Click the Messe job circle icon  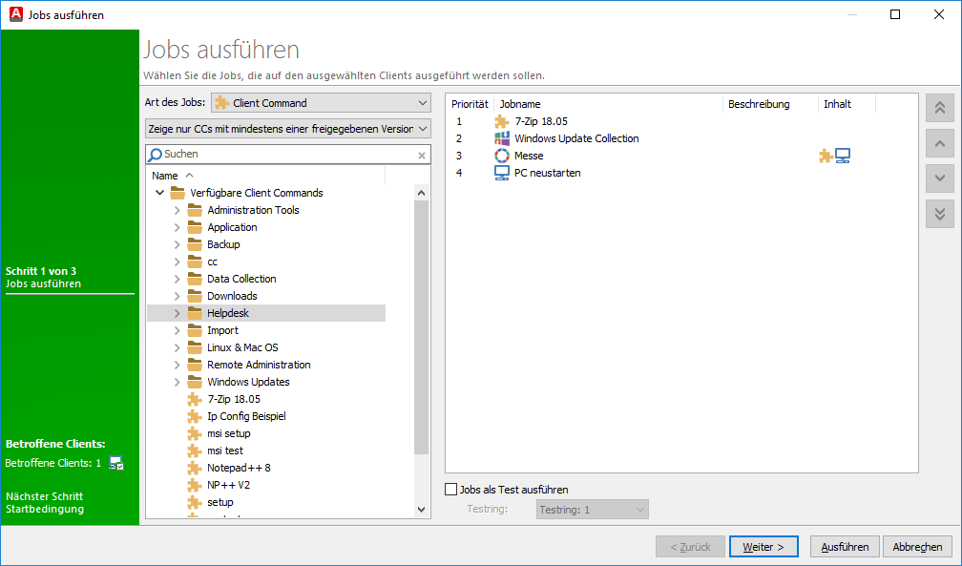pos(502,156)
